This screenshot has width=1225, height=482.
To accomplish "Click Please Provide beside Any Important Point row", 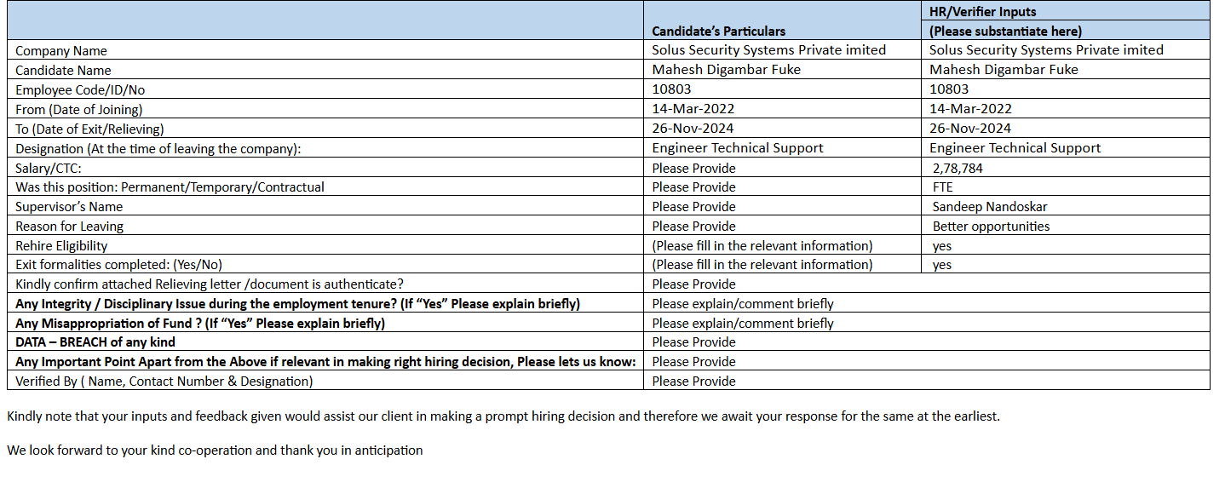I will tap(693, 362).
